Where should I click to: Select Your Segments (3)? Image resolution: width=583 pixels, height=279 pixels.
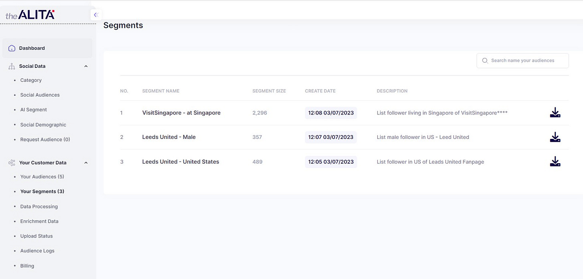42,192
